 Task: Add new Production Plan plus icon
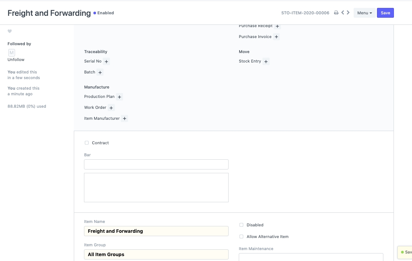click(x=119, y=97)
